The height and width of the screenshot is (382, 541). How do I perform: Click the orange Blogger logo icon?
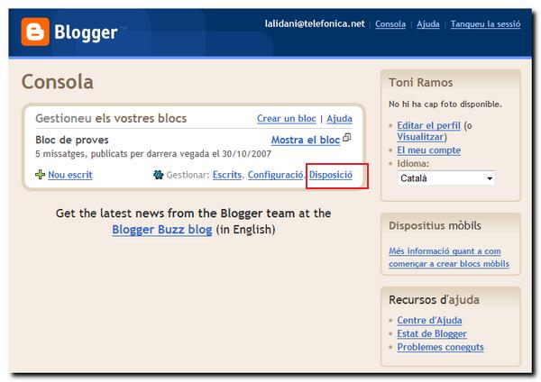pyautogui.click(x=35, y=32)
